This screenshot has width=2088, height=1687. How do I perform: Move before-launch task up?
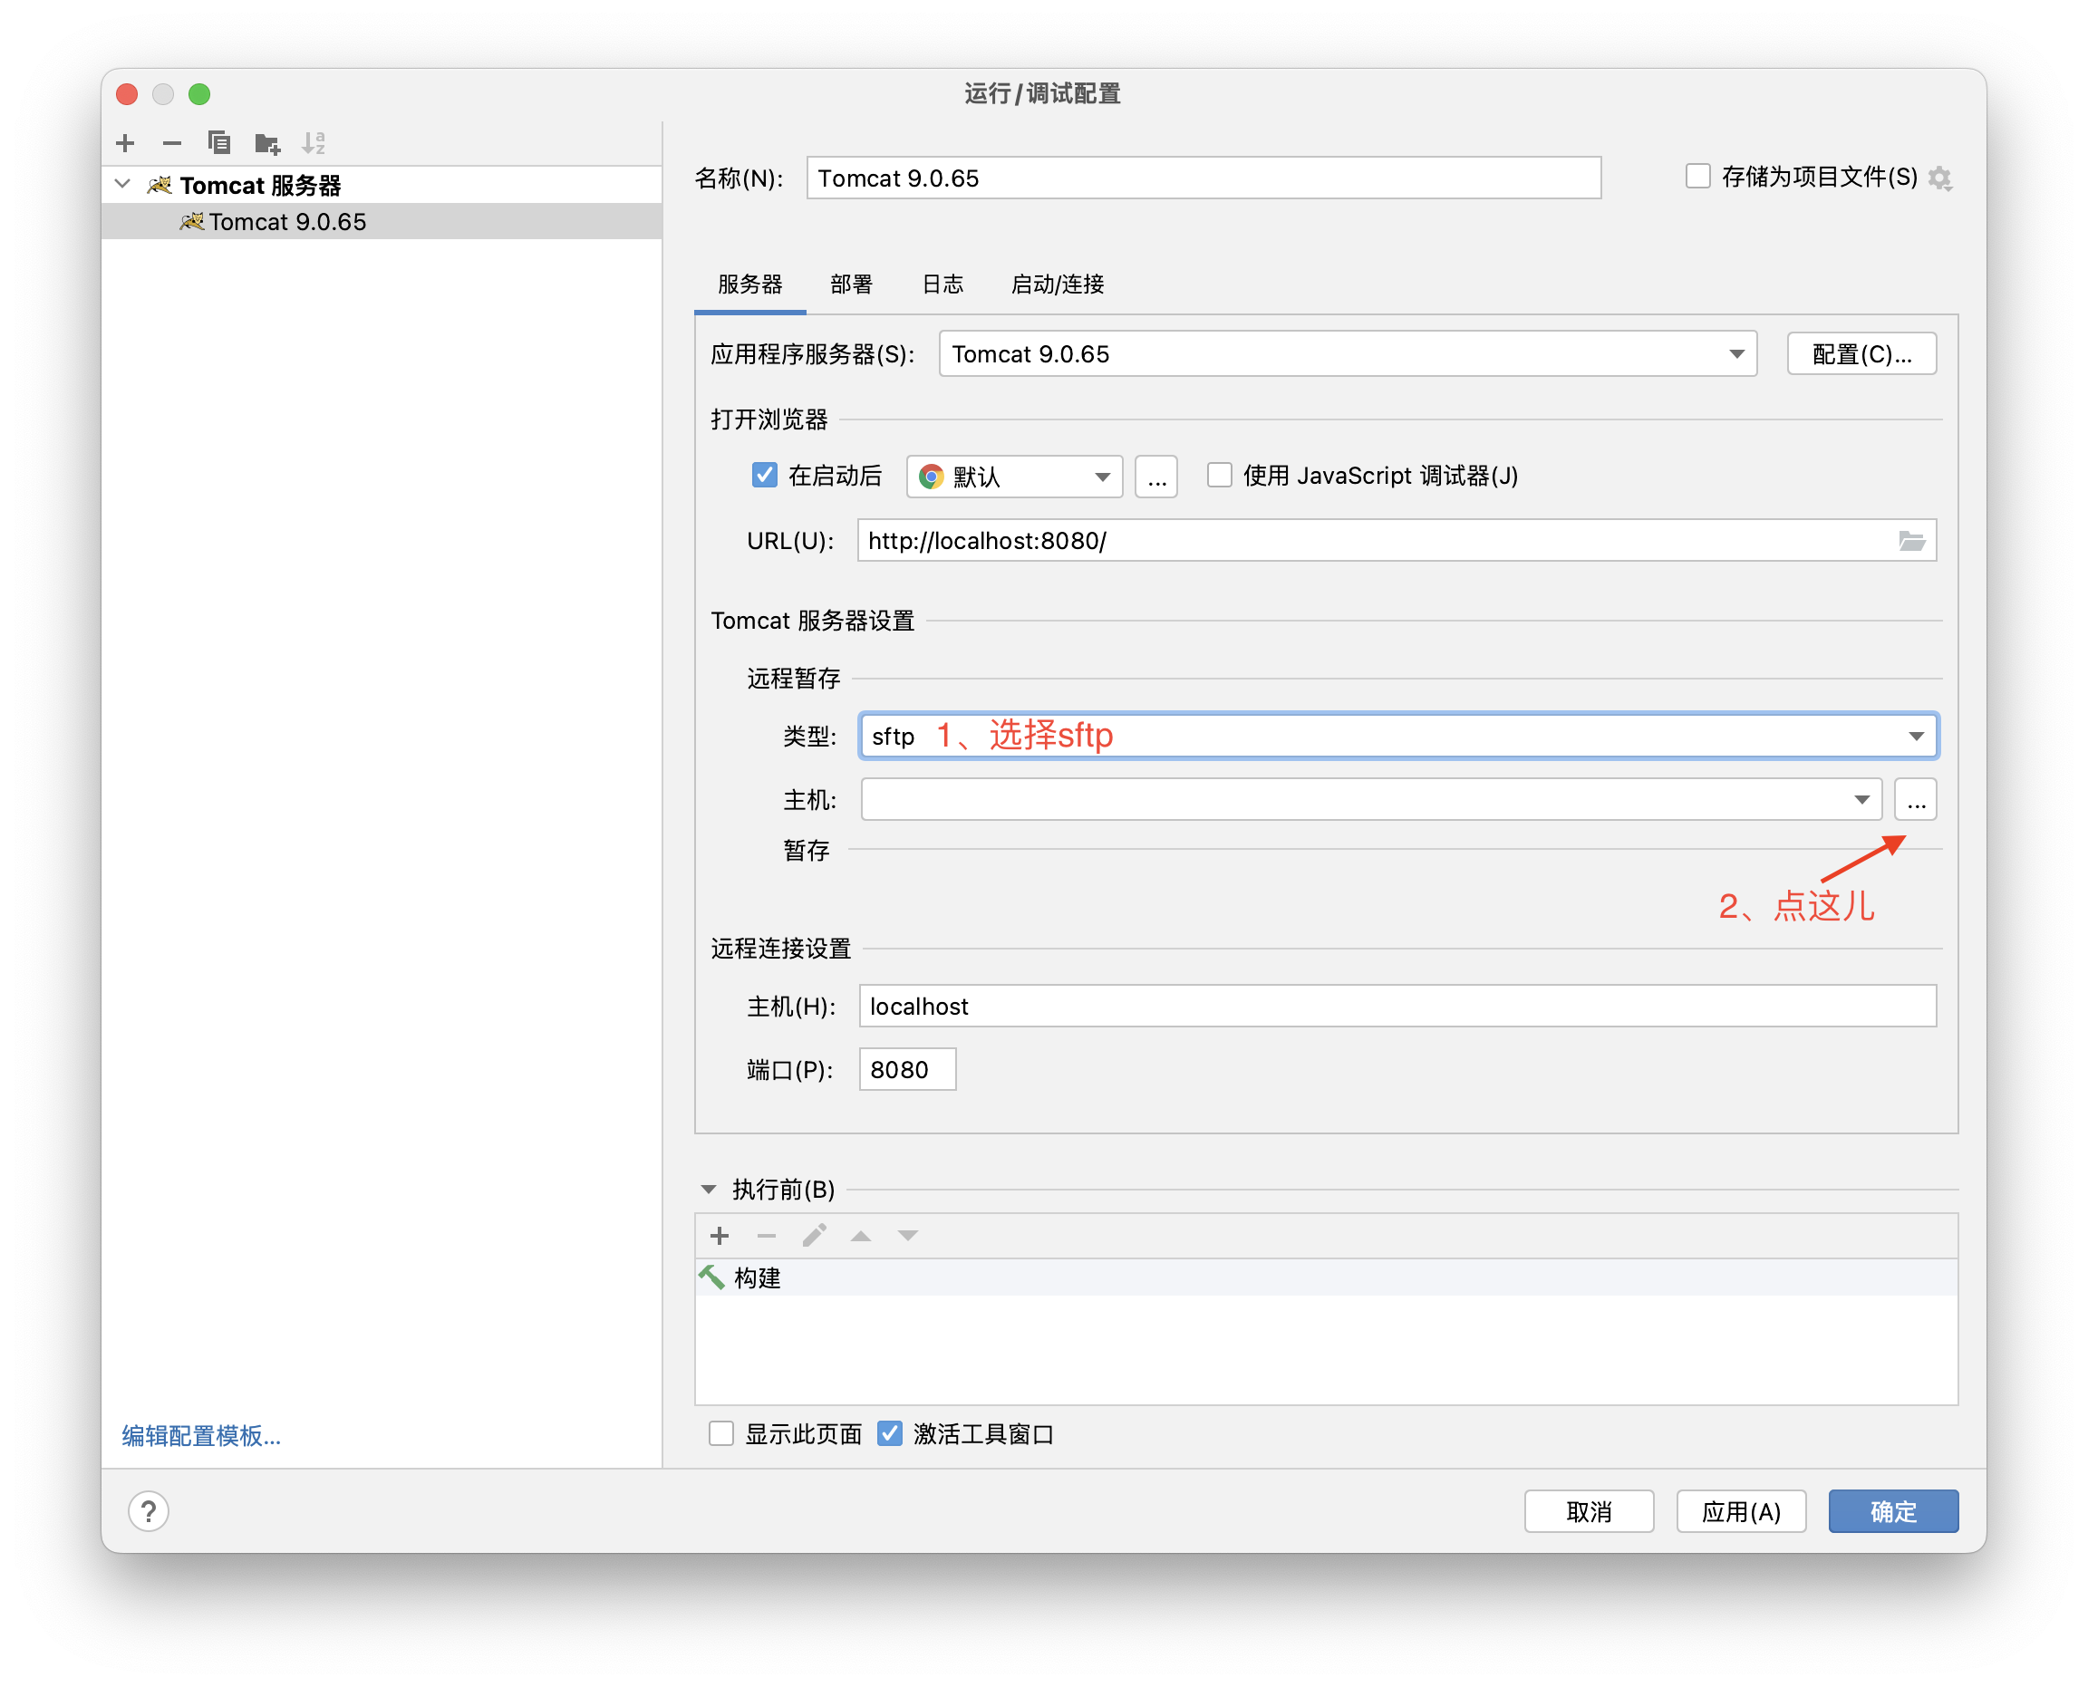click(x=861, y=1236)
